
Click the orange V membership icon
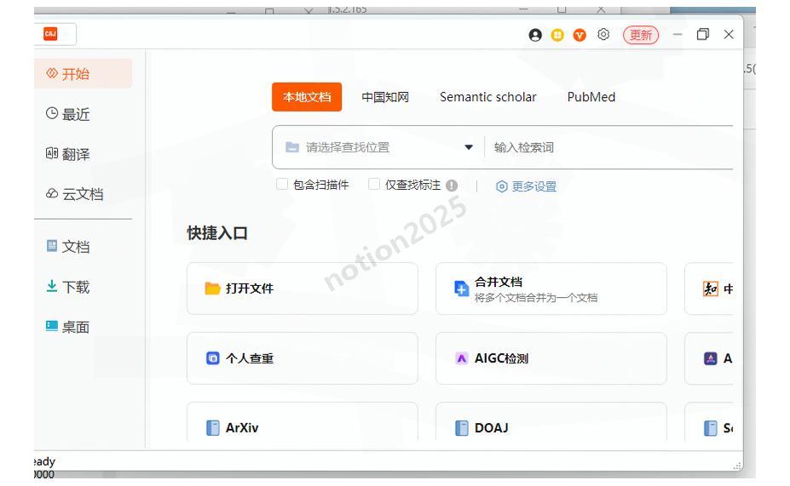[x=580, y=35]
